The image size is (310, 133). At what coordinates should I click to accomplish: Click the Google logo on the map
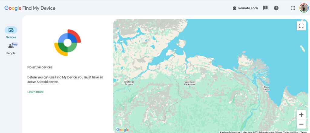(x=122, y=130)
